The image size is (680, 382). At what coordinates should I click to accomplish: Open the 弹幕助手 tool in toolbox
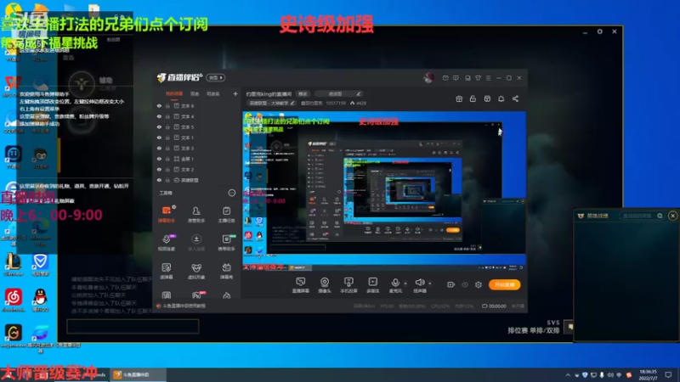click(x=167, y=214)
